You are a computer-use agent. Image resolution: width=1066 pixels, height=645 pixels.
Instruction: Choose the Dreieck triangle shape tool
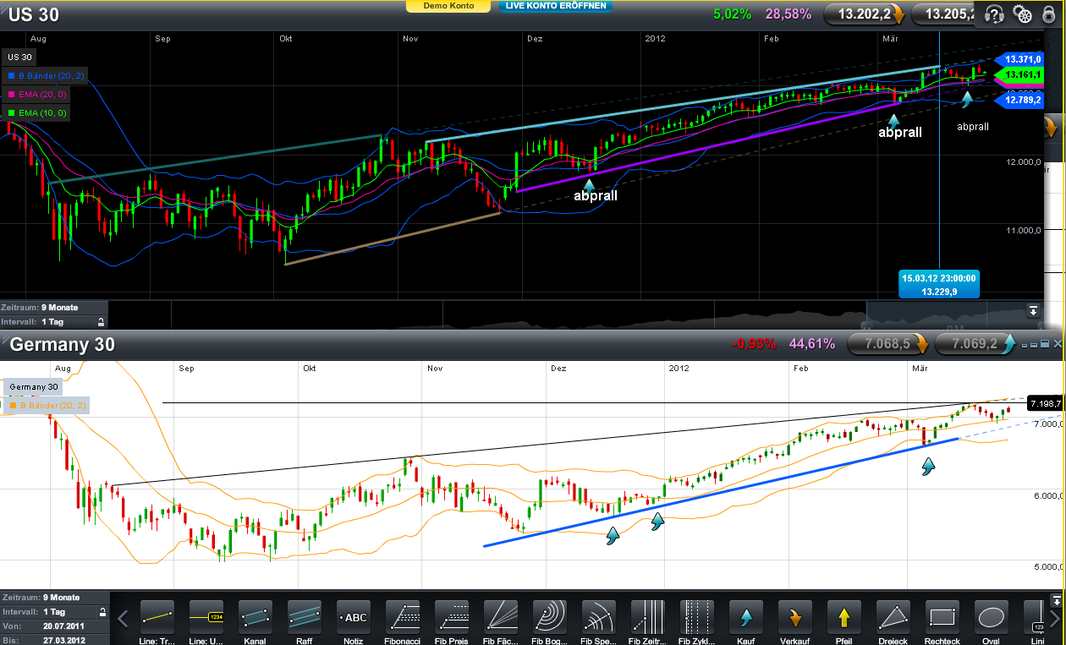click(x=893, y=616)
